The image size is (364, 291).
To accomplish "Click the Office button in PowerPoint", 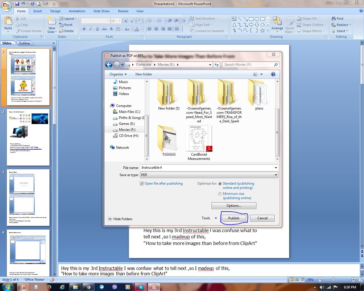I will click(6, 6).
